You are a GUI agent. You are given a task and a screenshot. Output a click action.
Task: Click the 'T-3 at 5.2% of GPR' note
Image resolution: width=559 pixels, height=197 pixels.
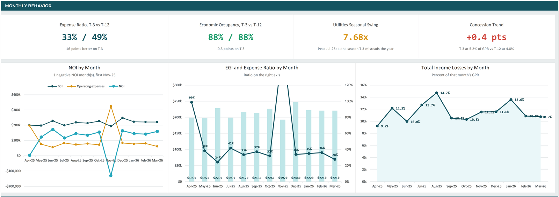(486, 49)
